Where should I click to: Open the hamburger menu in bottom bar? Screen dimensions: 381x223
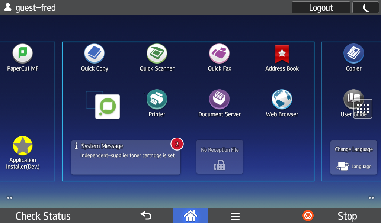pyautogui.click(x=235, y=216)
